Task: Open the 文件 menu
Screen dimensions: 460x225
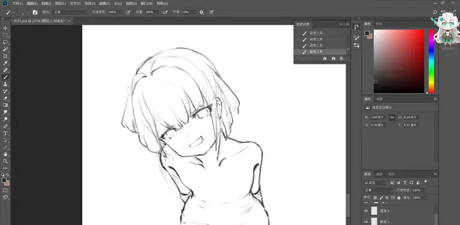Action: pos(18,3)
